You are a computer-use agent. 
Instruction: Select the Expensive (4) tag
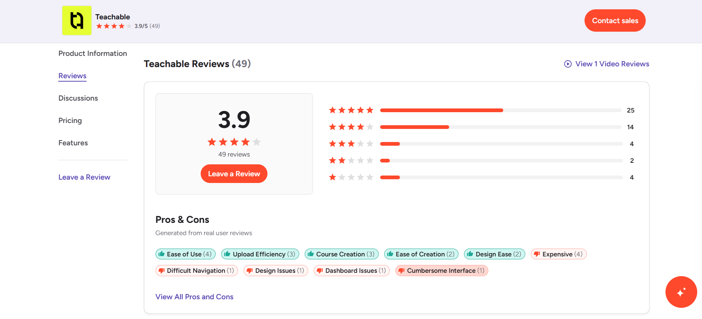coord(559,254)
